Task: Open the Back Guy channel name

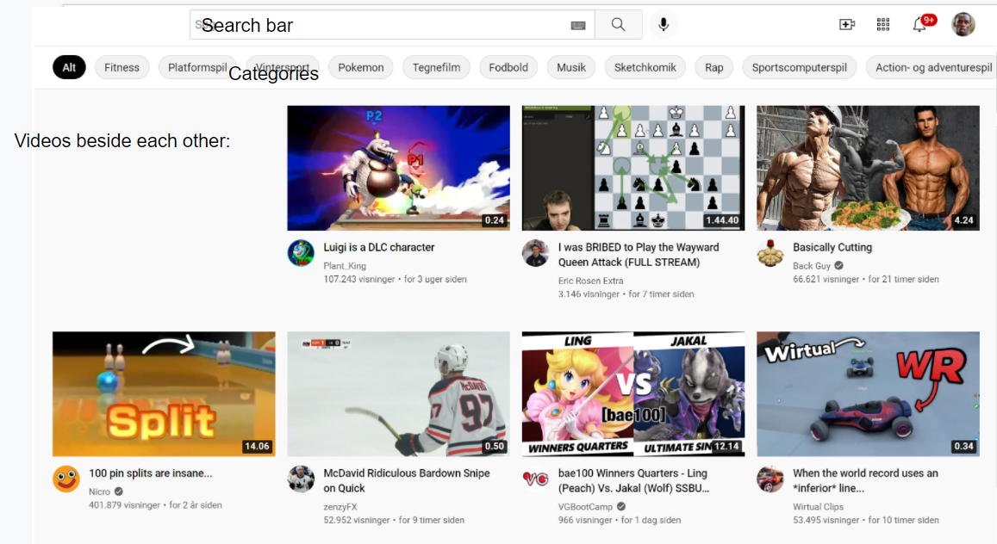Action: (812, 266)
